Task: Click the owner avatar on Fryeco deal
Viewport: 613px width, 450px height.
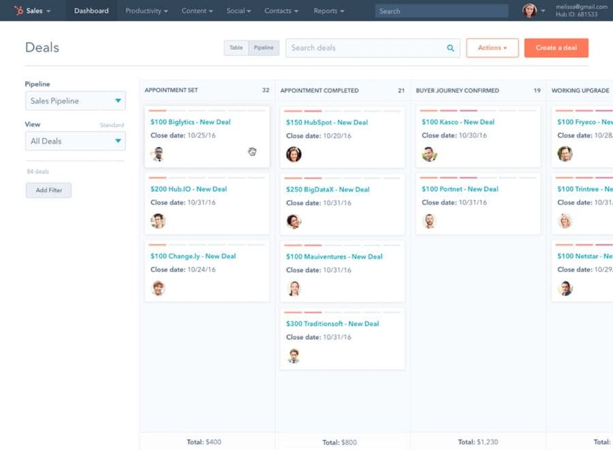Action: tap(565, 154)
